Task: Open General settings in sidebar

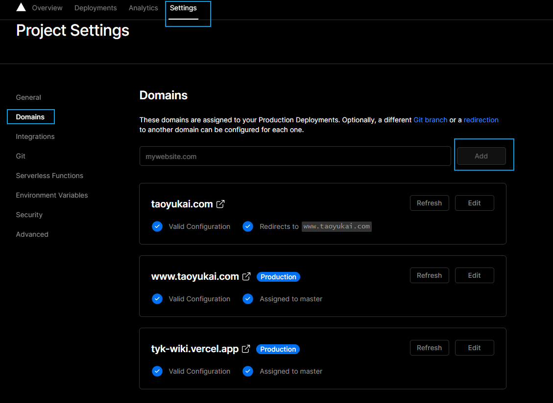Action: [x=28, y=97]
